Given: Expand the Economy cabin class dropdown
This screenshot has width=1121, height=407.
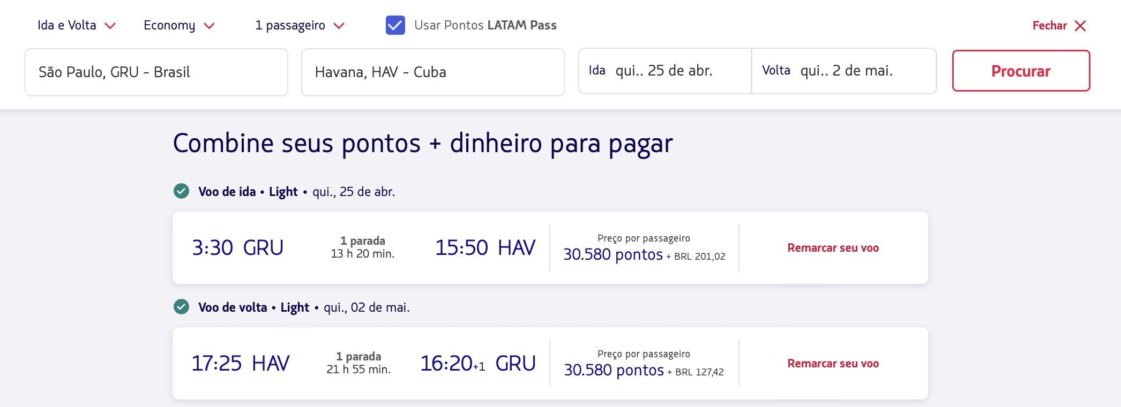Looking at the screenshot, I should tap(178, 25).
